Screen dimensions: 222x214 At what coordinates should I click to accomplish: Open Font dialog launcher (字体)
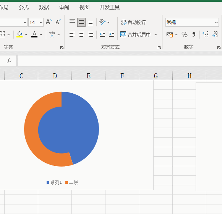pyautogui.click(x=62, y=48)
